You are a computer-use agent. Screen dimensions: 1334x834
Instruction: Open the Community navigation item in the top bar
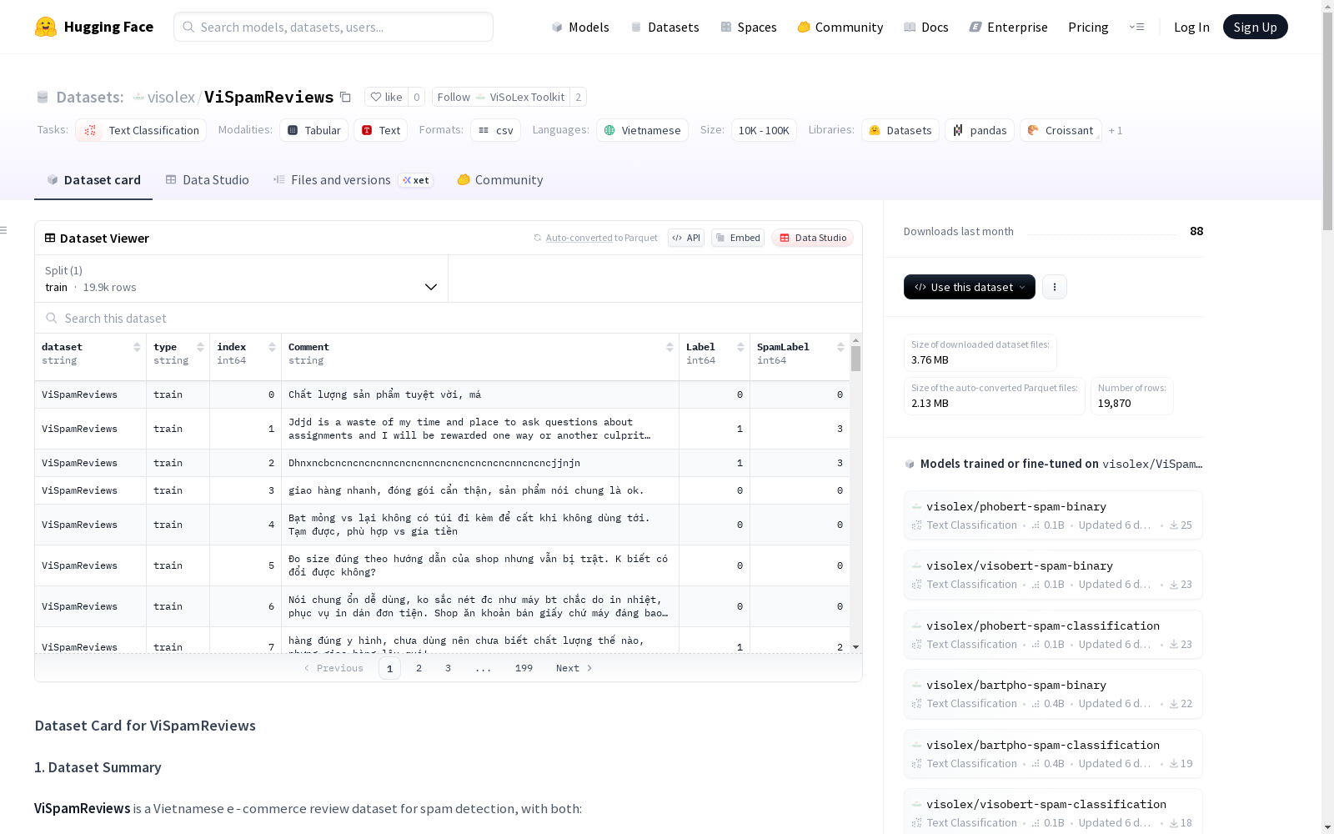[840, 27]
